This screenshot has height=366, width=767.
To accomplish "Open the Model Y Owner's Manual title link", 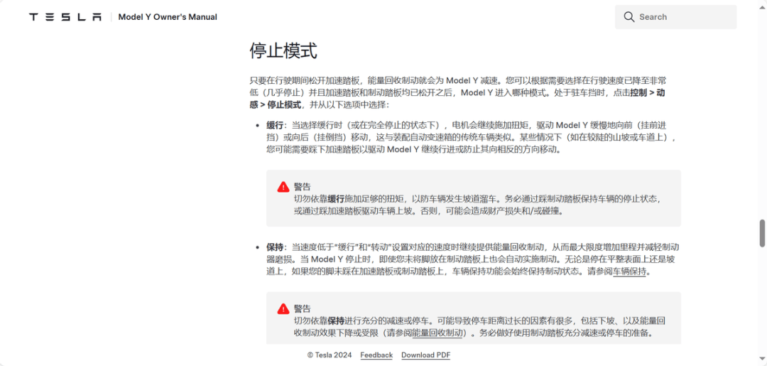I will point(168,17).
